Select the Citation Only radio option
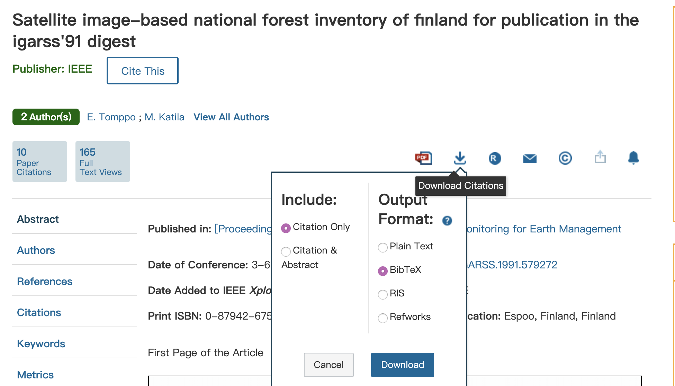Viewport: 675px width, 386px height. (286, 228)
